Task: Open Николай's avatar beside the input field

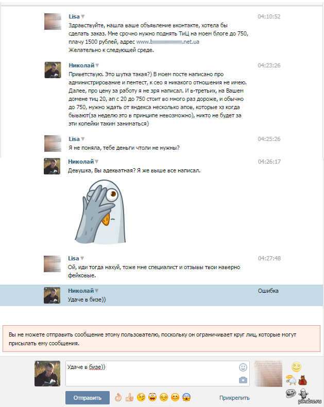Action: pyautogui.click(x=47, y=373)
